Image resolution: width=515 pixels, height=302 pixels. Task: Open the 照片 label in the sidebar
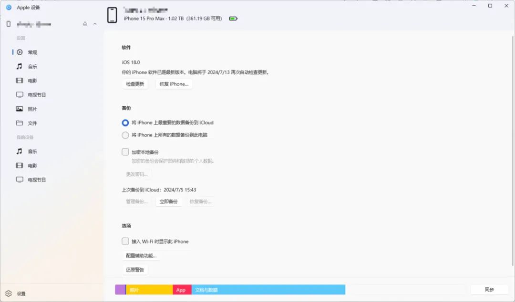(32, 109)
